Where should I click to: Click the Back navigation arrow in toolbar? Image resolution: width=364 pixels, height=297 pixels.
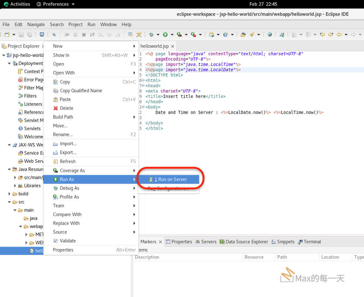(339, 34)
